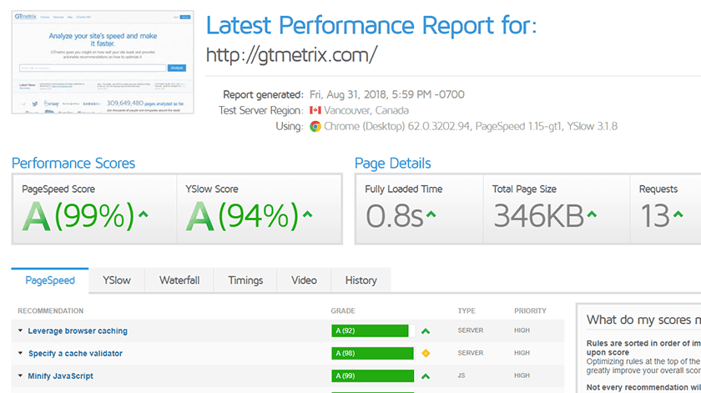Click the Latest Performance Report for heading
Viewport: 701px width, 393px height.
[371, 25]
